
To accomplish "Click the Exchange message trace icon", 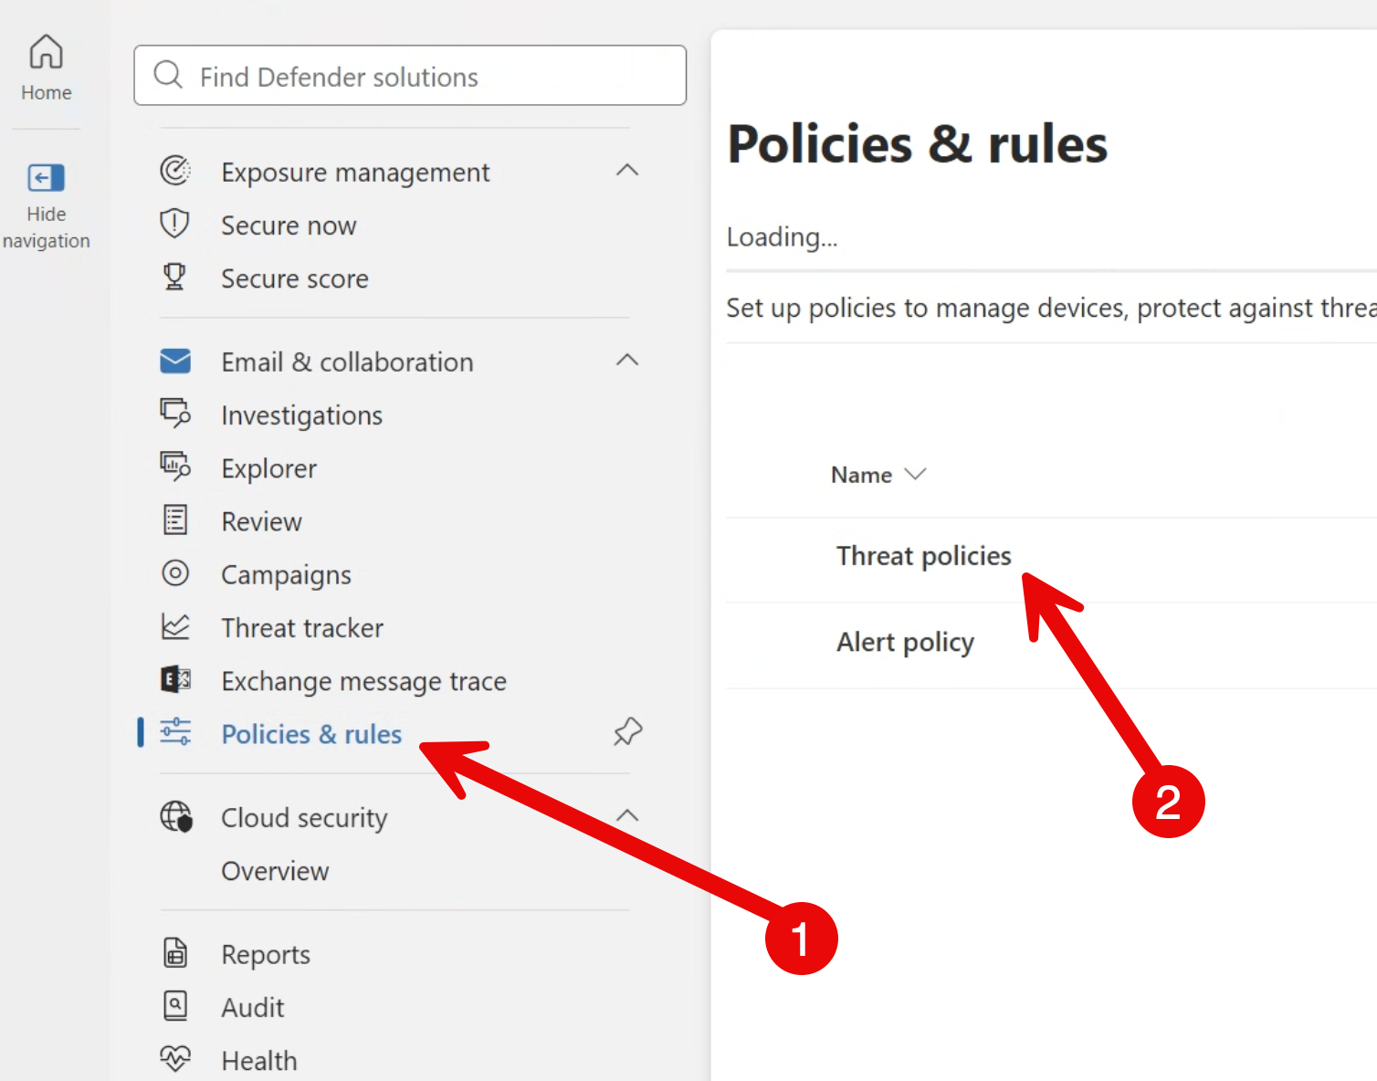I will point(175,679).
